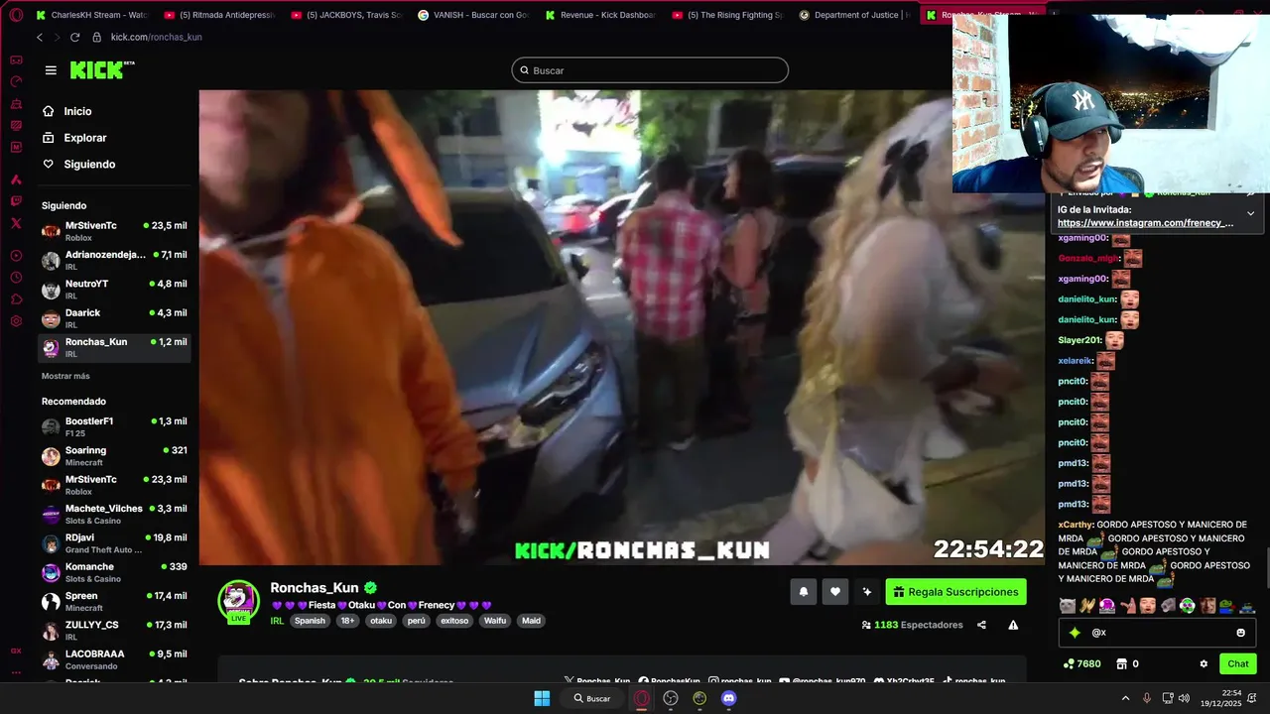This screenshot has height=714, width=1270.
Task: Switch to JACKBOYS, Travis Scott tab
Action: coord(347,15)
